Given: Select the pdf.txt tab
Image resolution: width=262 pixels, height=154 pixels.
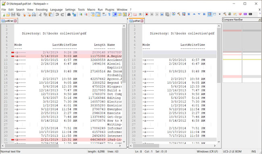Looking at the screenshot, I should tap(136, 21).
